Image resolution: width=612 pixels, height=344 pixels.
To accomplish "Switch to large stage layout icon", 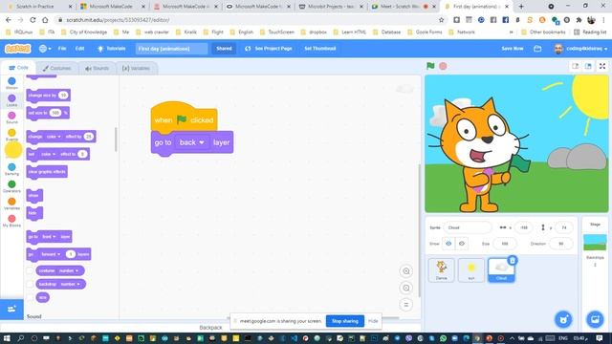I will (x=588, y=66).
